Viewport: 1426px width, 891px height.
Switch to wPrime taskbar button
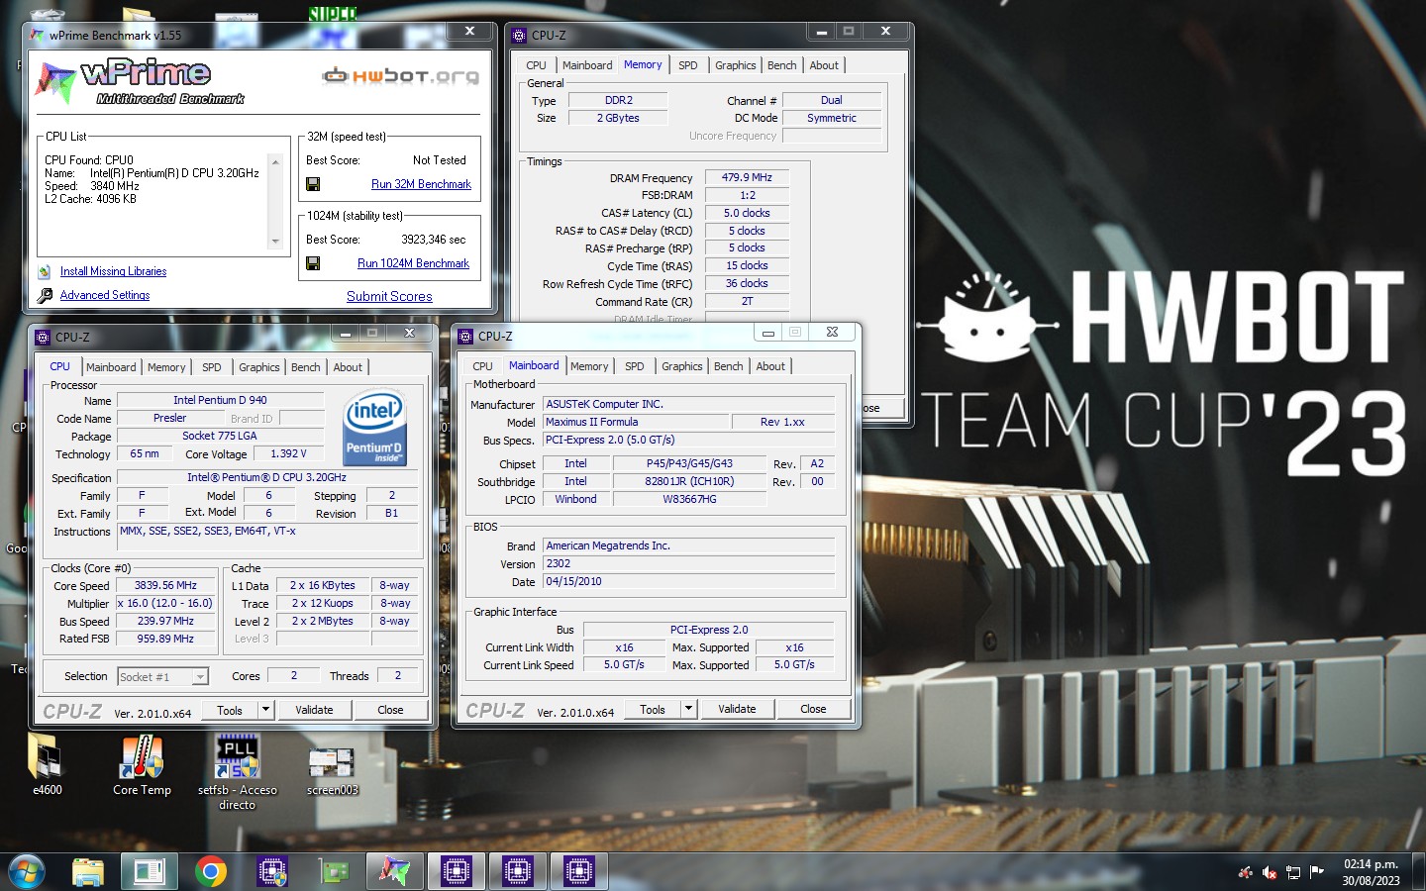point(395,871)
